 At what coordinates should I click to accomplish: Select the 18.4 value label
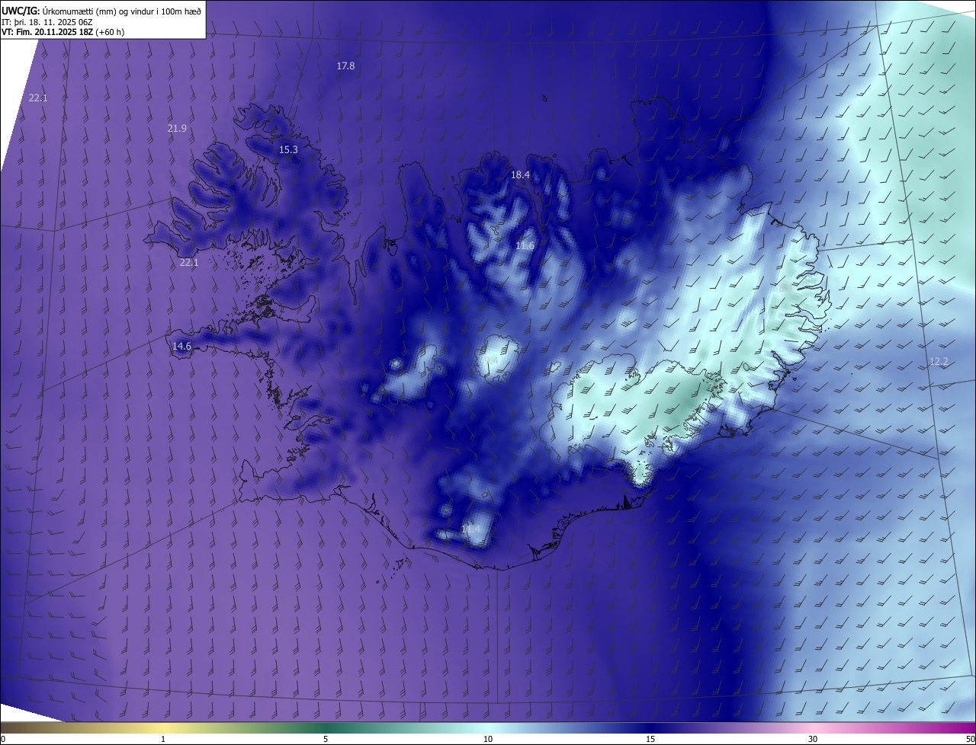pos(520,175)
